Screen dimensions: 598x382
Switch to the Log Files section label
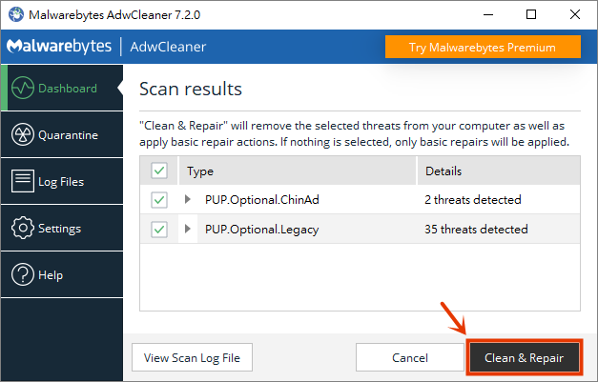pos(61,182)
